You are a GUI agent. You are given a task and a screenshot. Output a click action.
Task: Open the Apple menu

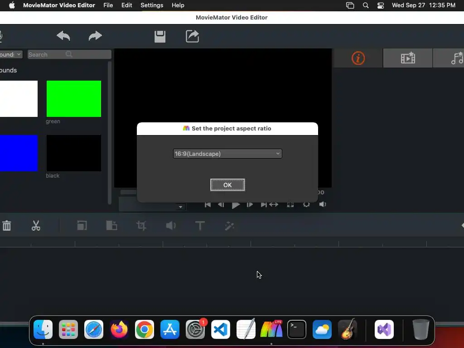coord(12,5)
